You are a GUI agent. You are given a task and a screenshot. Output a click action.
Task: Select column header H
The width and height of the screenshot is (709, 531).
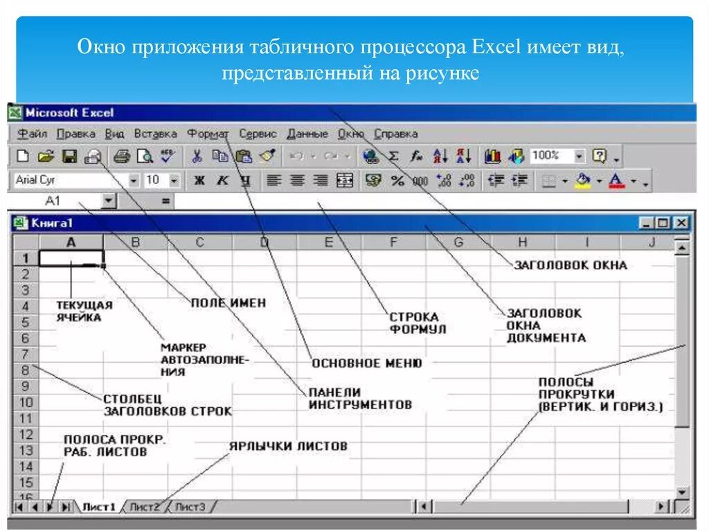pos(522,242)
